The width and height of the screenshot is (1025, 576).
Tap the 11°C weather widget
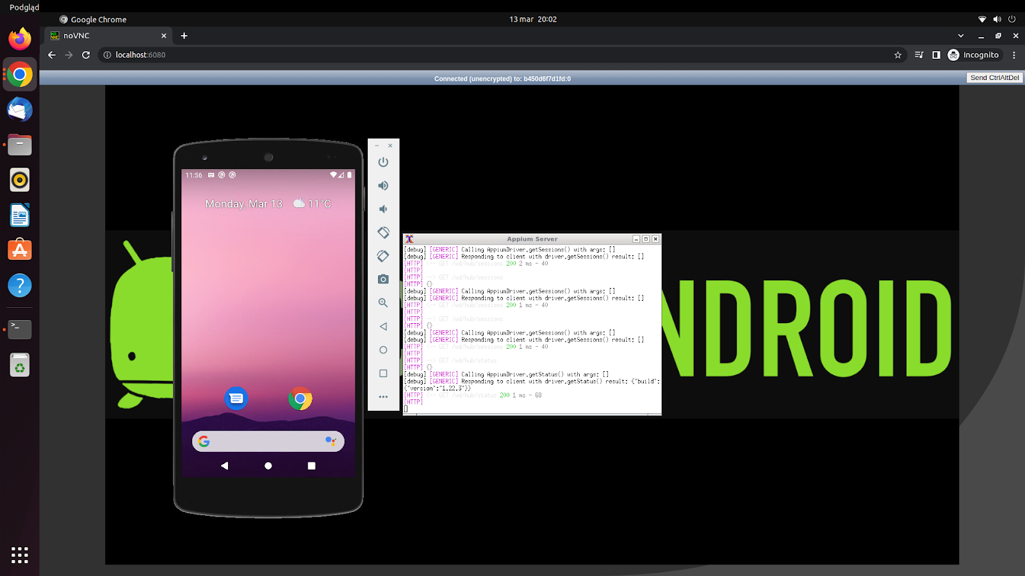pos(312,204)
